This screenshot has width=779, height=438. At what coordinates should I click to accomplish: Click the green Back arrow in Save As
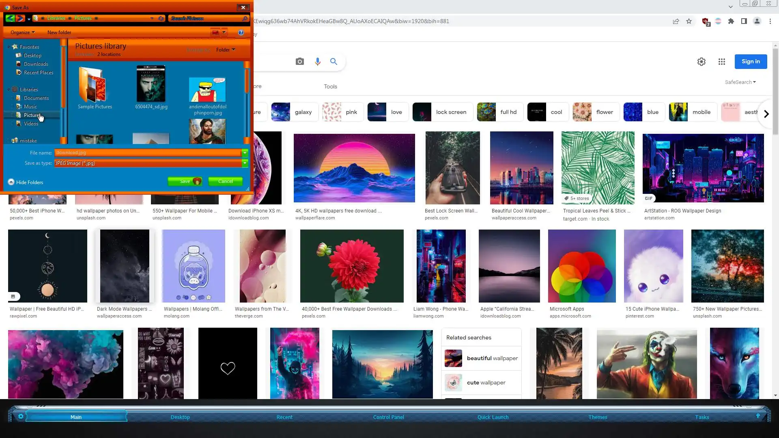(10, 18)
